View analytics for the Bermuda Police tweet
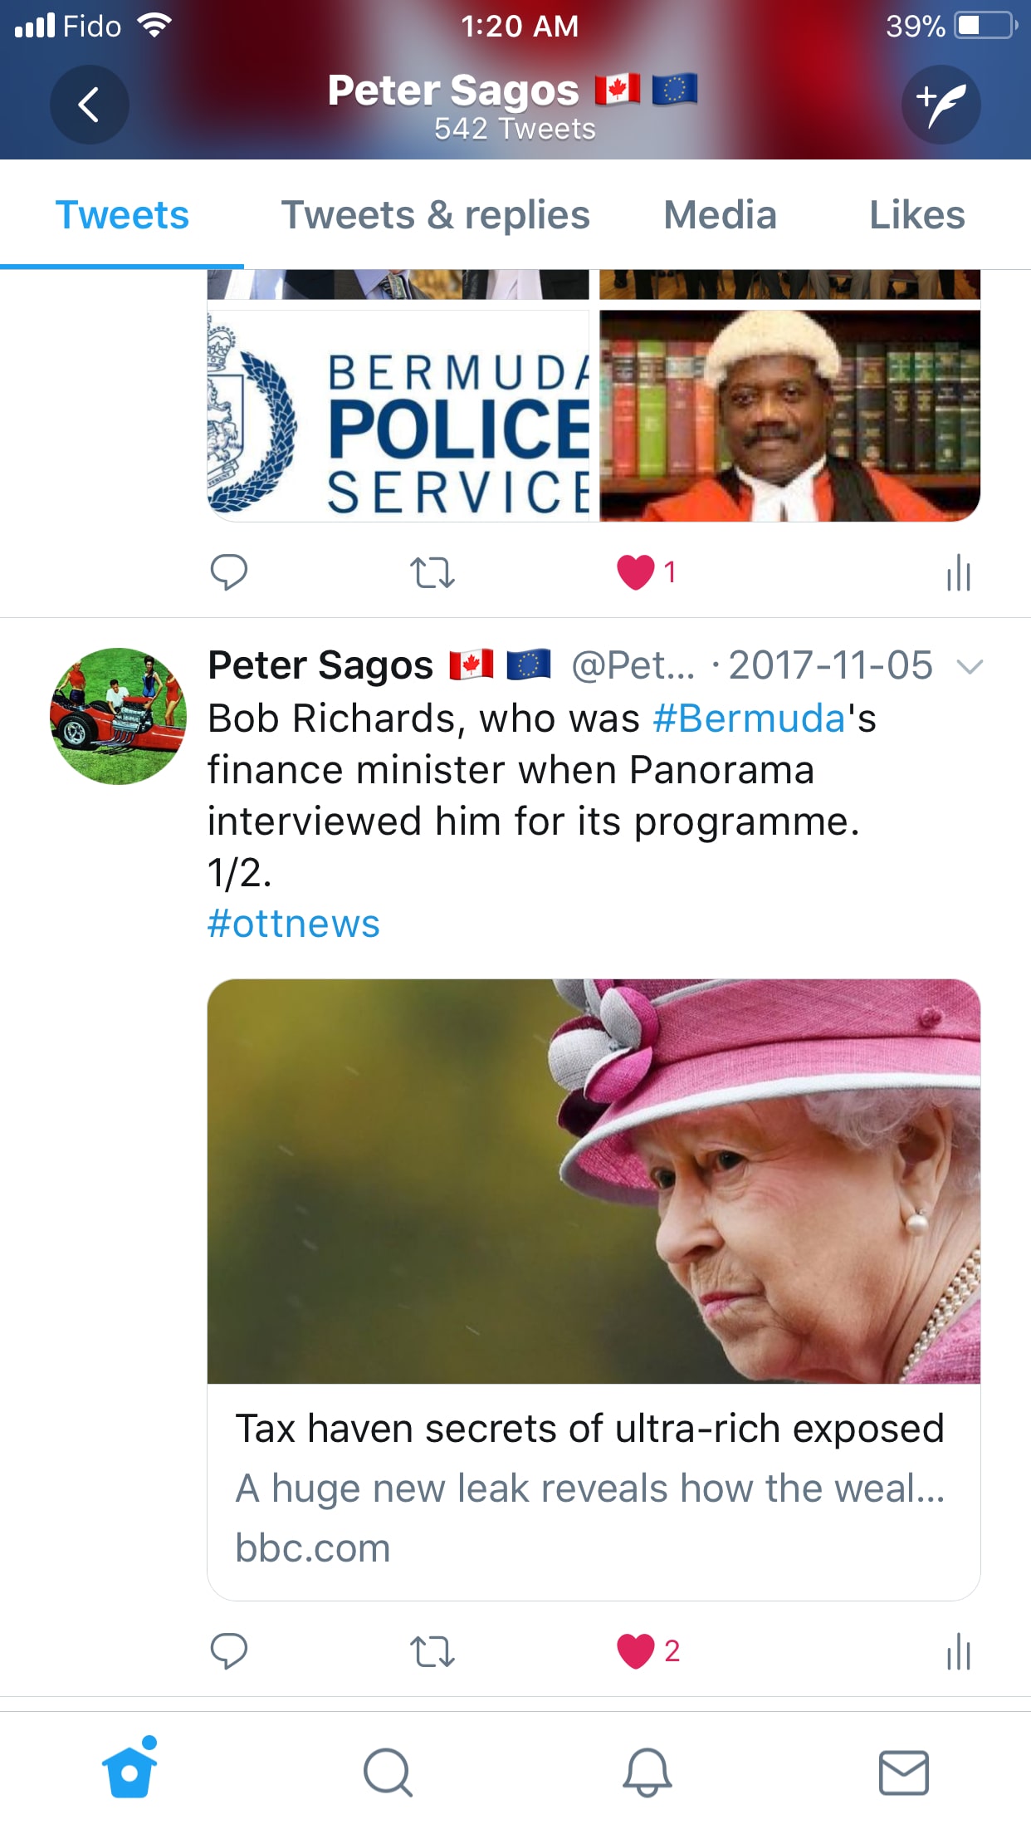The image size is (1031, 1834). click(x=959, y=572)
